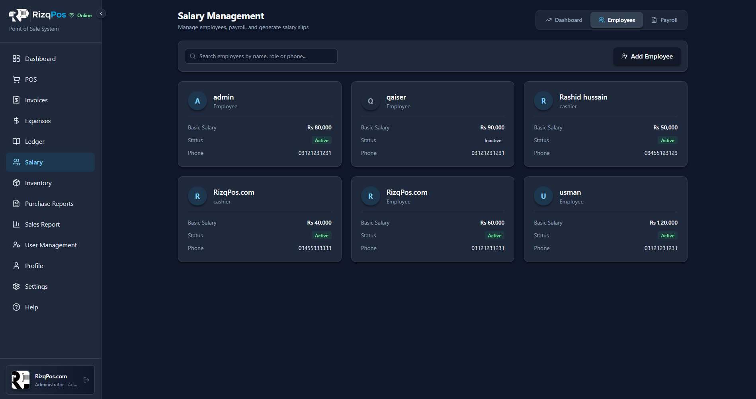This screenshot has width=756, height=399.
Task: Click the Profile person icon
Action: [16, 266]
